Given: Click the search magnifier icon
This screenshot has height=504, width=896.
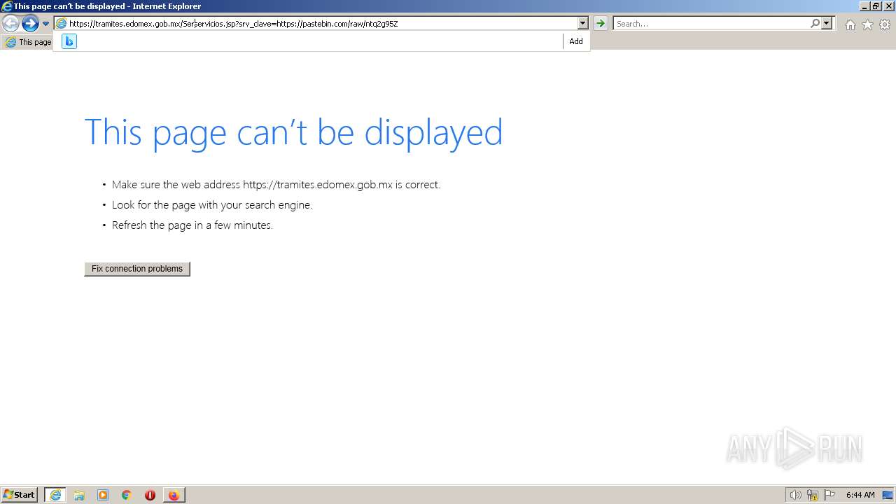Looking at the screenshot, I should click(815, 23).
